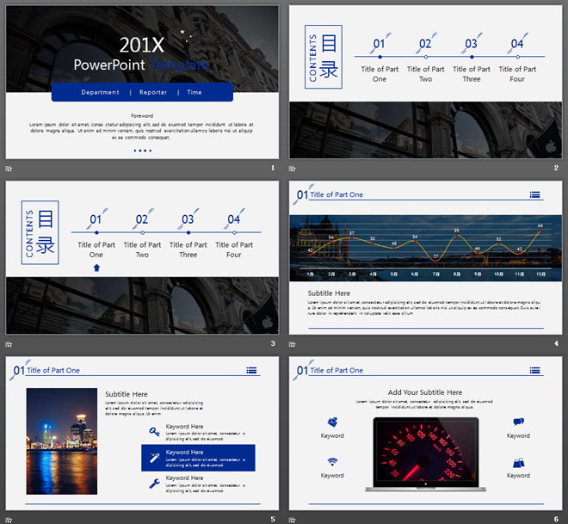Click the line chart on slide 4

click(426, 249)
